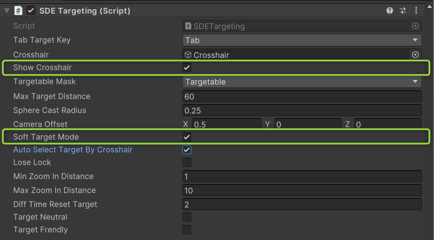434x240 pixels.
Task: Open the Targetable Mask dropdown
Action: 302,82
